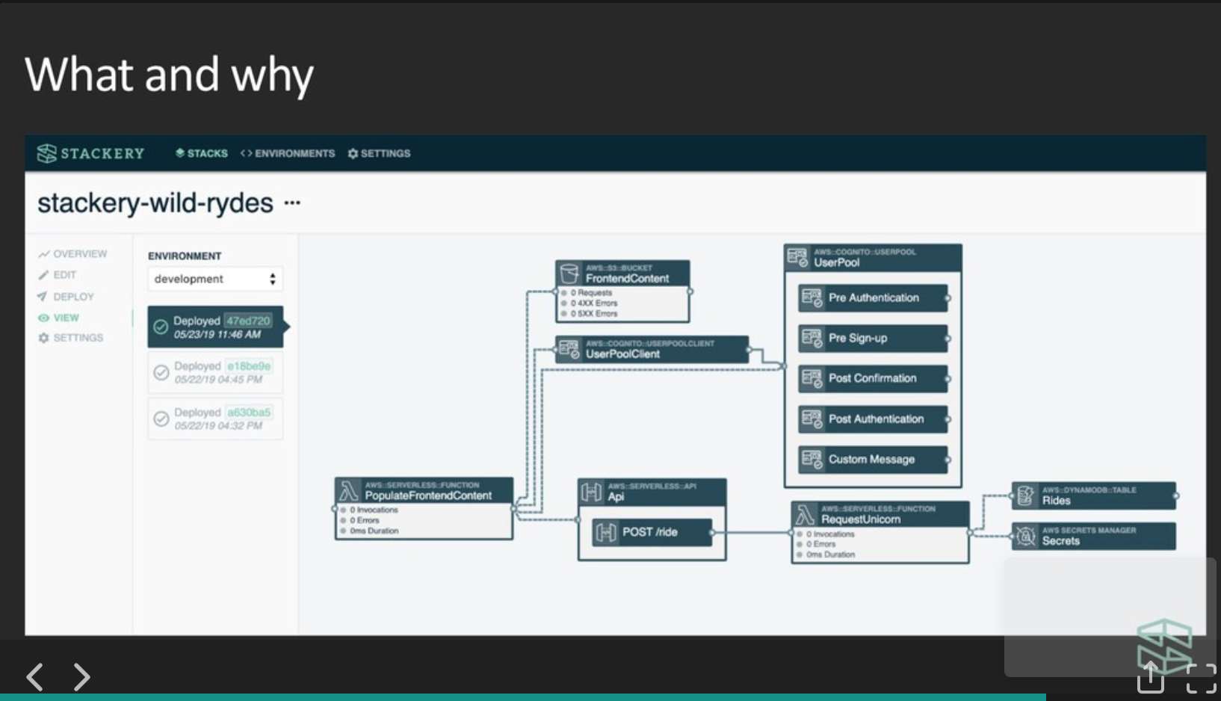Click the Overview chart icon

click(x=44, y=254)
